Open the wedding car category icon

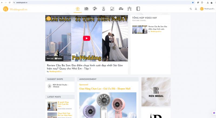[x=121, y=9]
